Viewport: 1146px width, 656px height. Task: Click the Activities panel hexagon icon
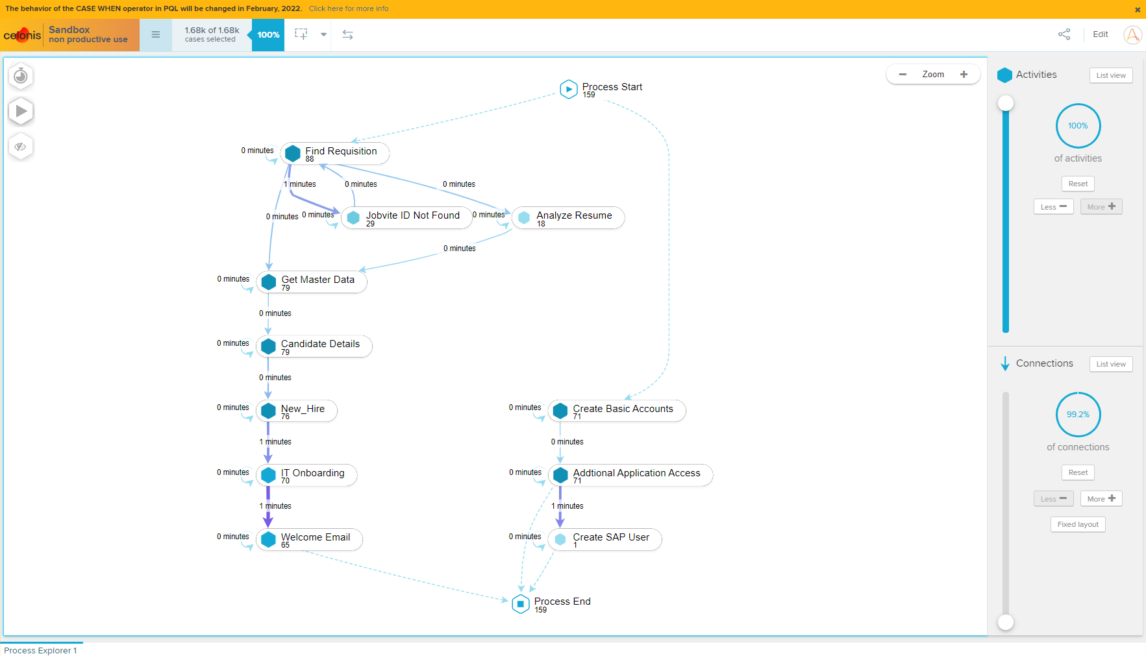tap(1004, 75)
